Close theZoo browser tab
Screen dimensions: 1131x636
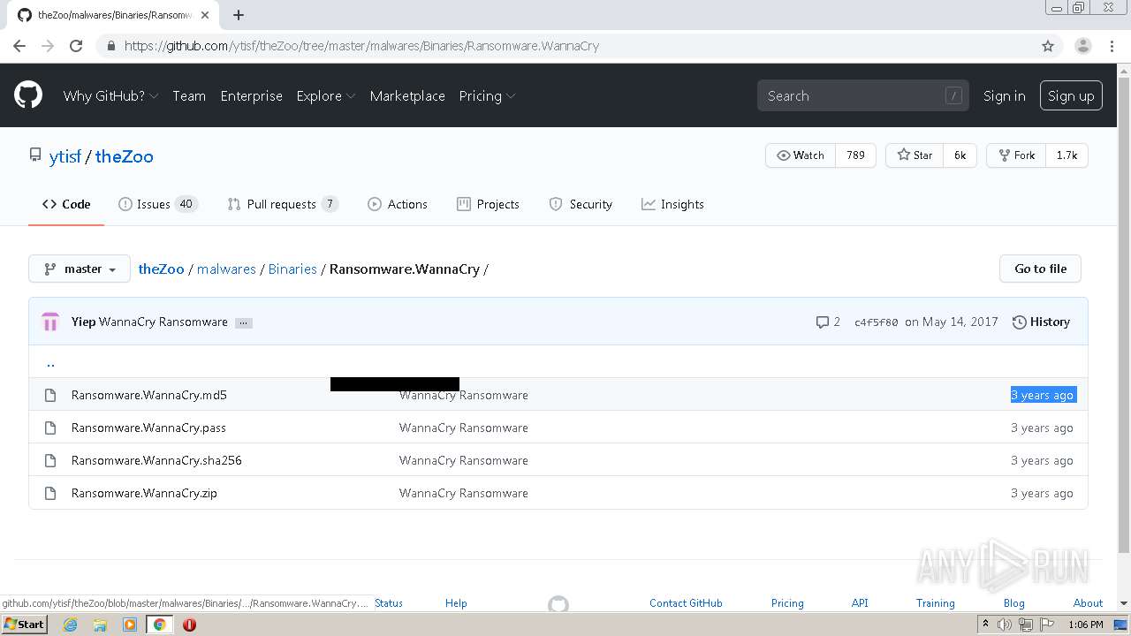point(205,15)
